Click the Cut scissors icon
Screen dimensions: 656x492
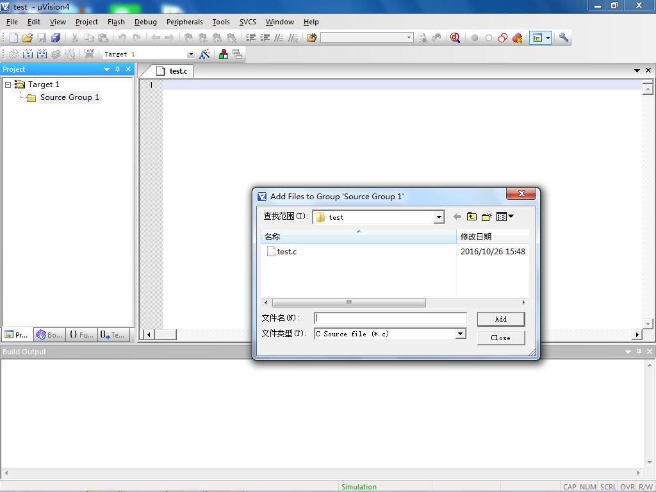[74, 38]
